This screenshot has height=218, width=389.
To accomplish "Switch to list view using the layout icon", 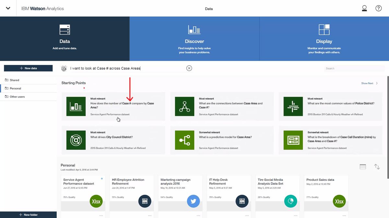I will (x=363, y=167).
